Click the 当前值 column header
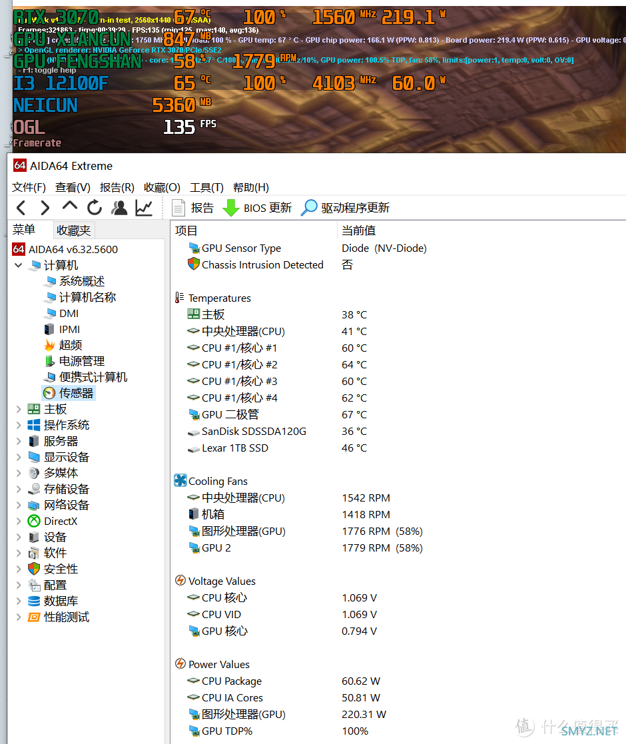 click(x=358, y=230)
